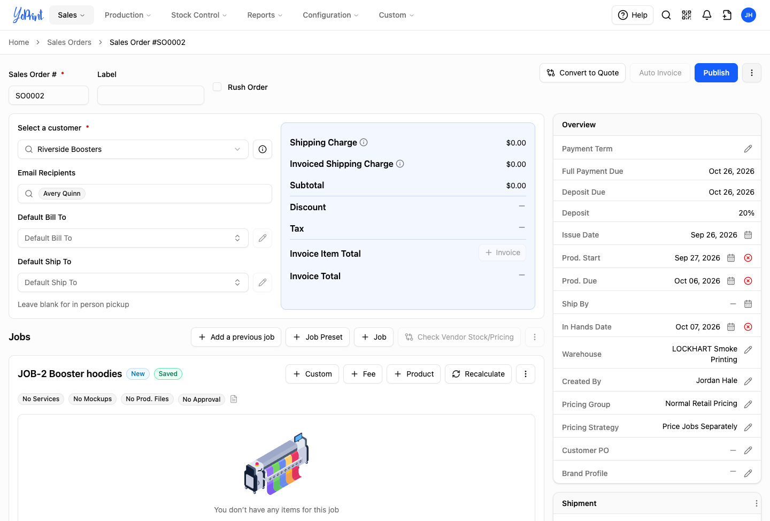
Task: Open Shipment panel kebab menu
Action: (x=756, y=503)
